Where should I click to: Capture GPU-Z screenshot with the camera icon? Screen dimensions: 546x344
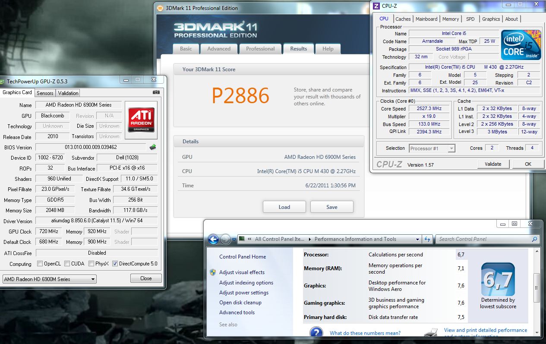pos(156,92)
